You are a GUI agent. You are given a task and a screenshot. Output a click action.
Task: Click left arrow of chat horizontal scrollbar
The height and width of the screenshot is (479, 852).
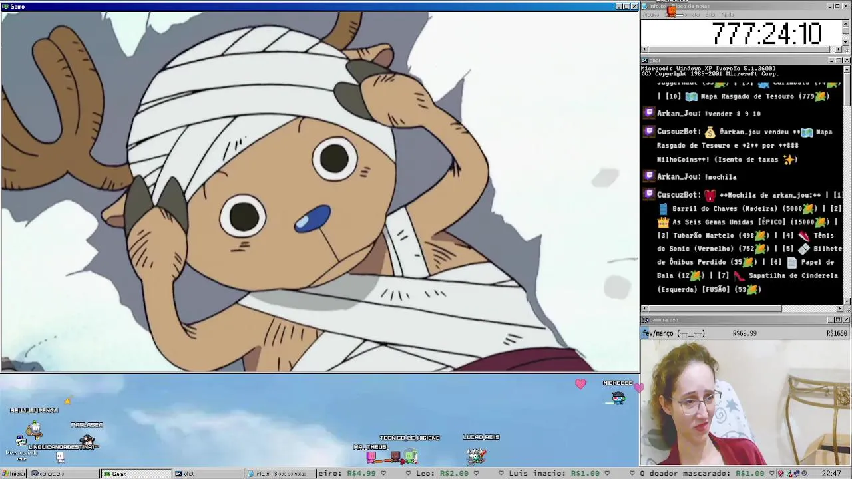pyautogui.click(x=644, y=309)
